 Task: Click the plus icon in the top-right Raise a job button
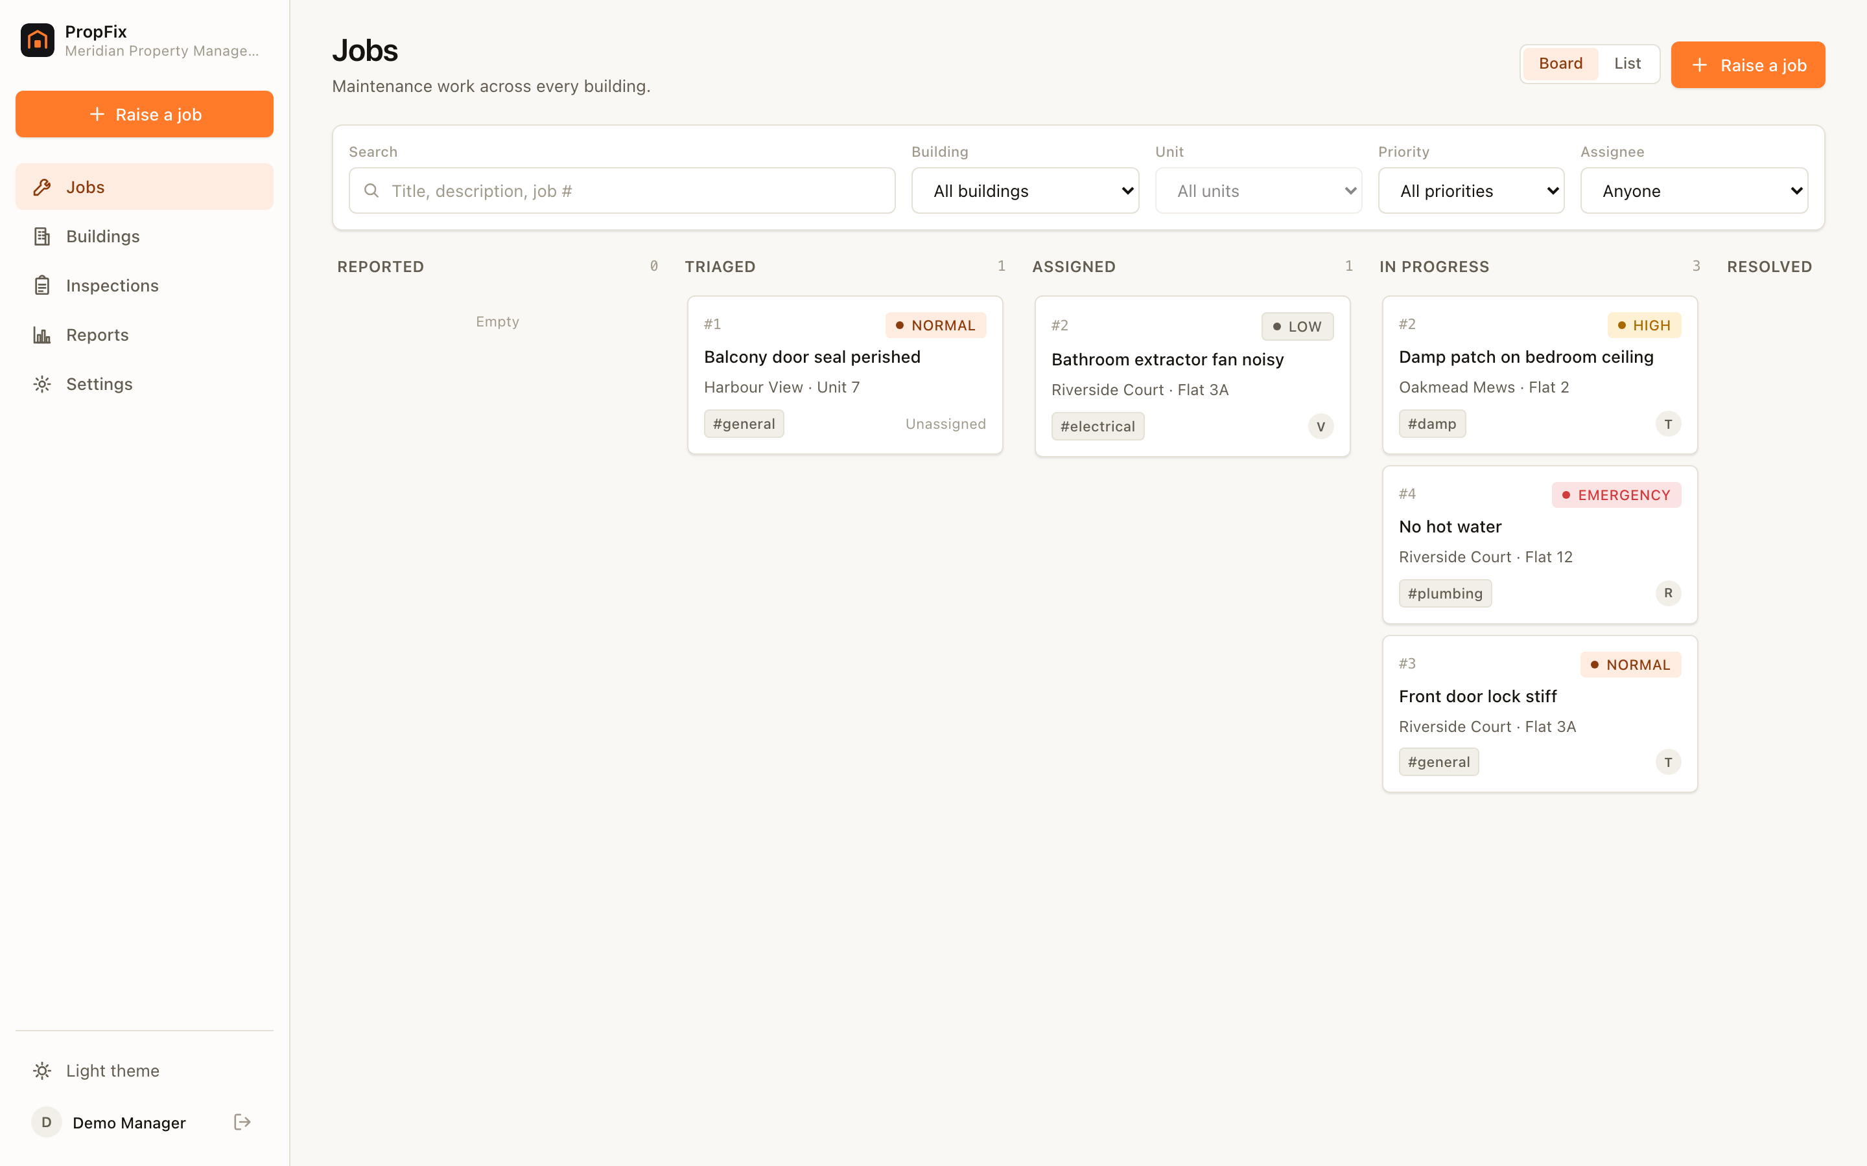(x=1700, y=65)
